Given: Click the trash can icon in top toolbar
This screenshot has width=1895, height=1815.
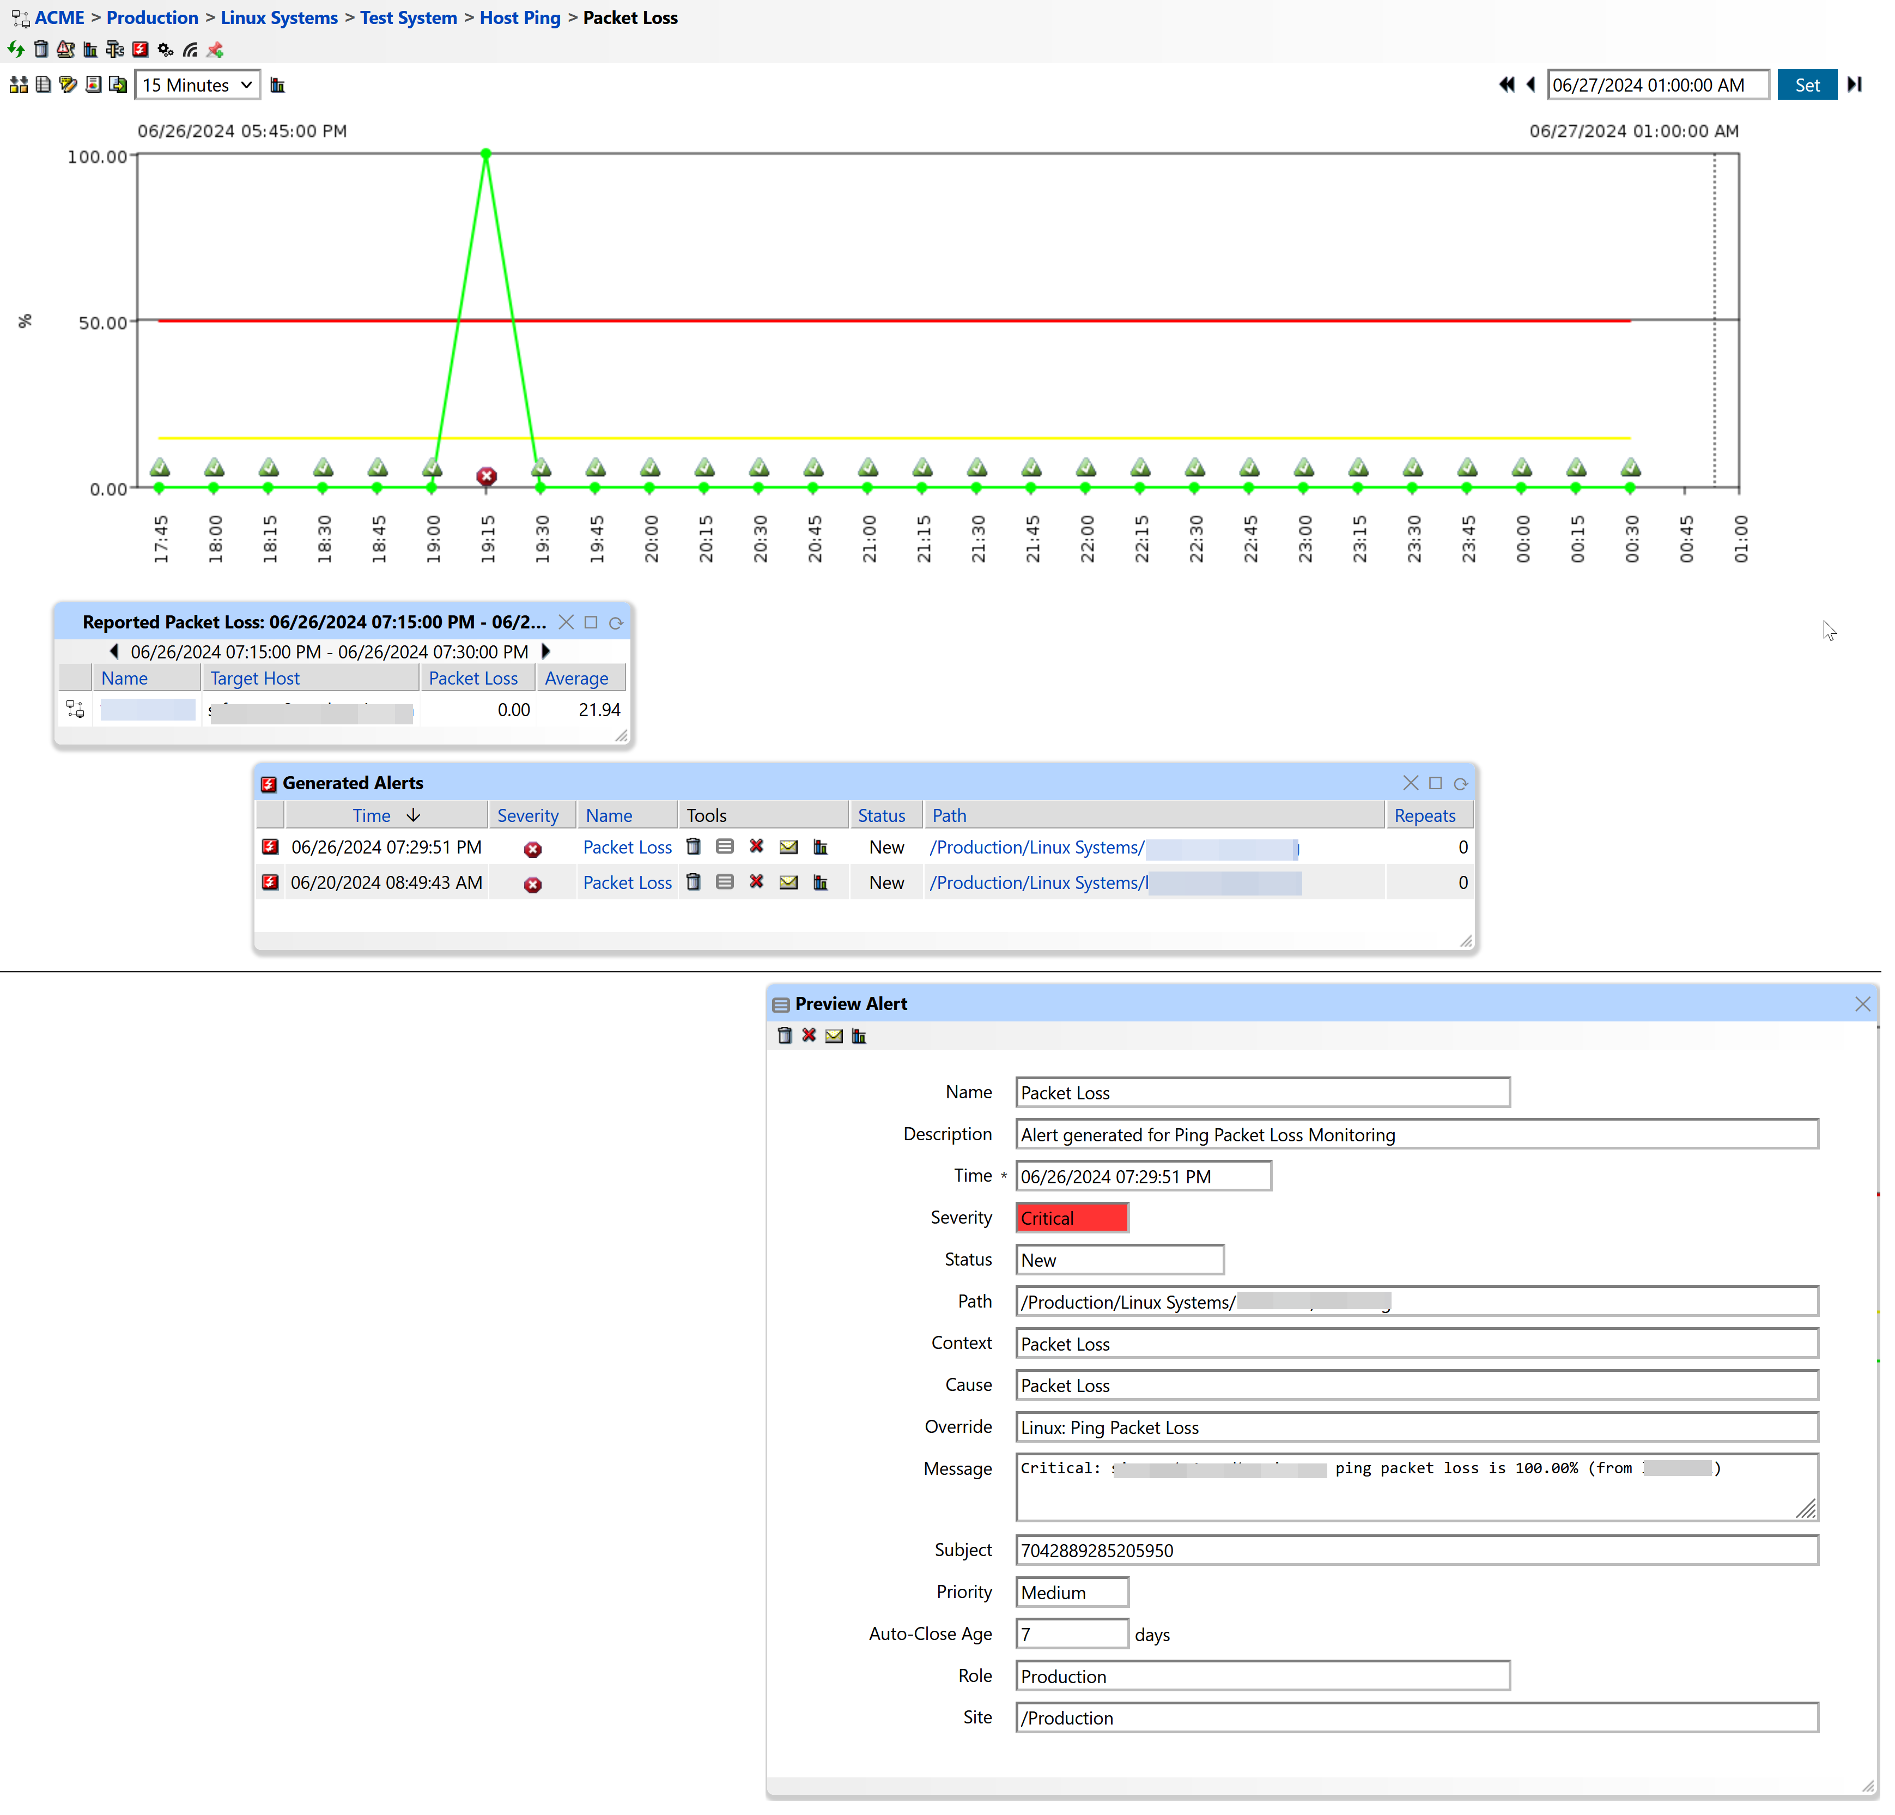Looking at the screenshot, I should coord(41,49).
